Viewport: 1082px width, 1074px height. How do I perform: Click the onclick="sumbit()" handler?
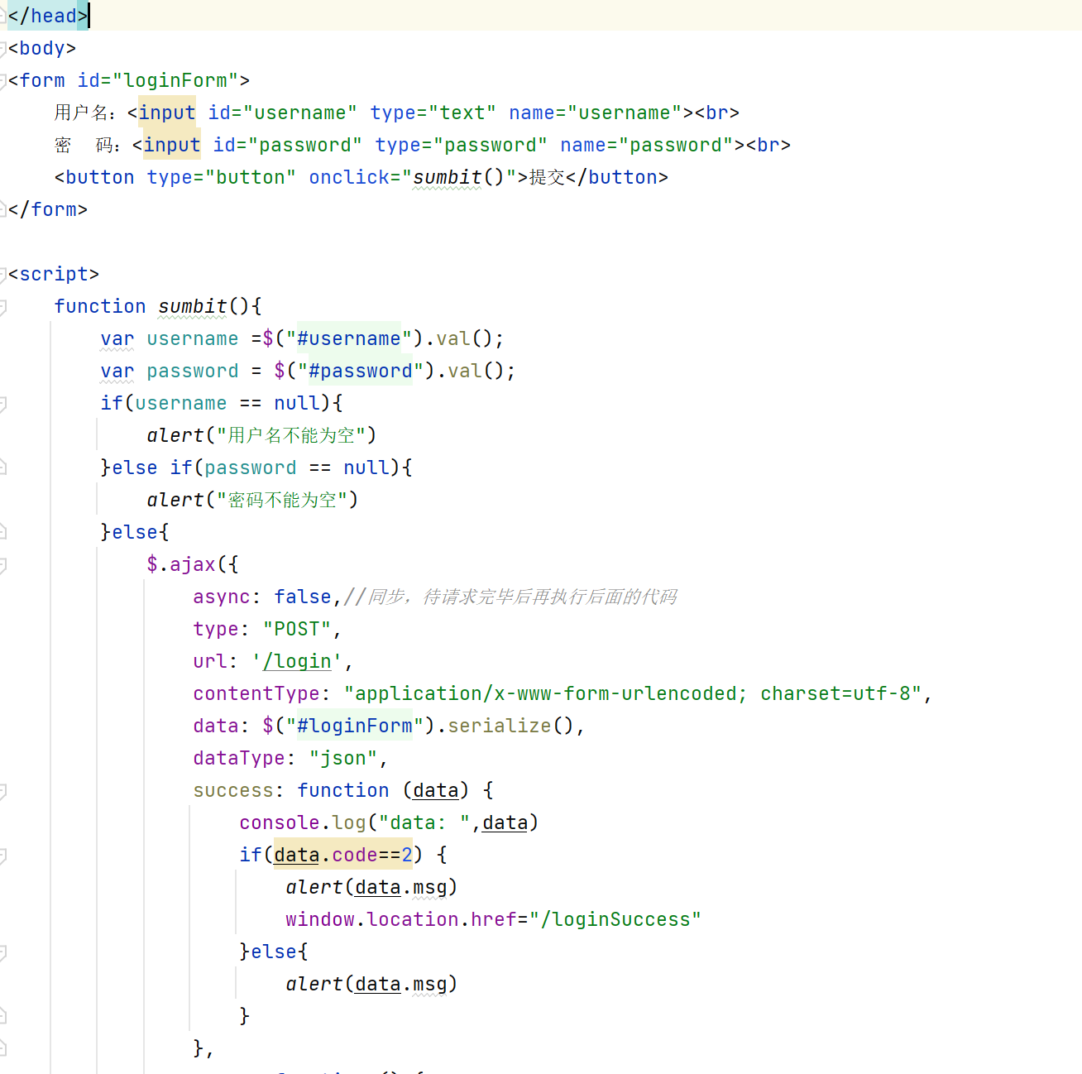click(x=413, y=177)
